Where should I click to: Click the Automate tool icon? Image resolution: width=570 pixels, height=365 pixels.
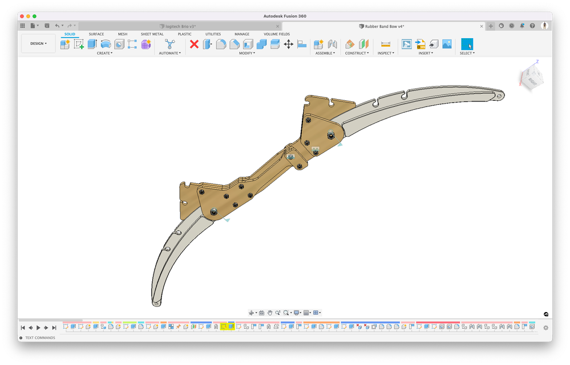point(169,44)
